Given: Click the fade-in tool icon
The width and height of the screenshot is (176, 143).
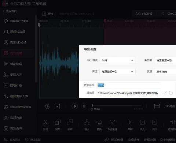Looking at the screenshot, I should 142,122.
